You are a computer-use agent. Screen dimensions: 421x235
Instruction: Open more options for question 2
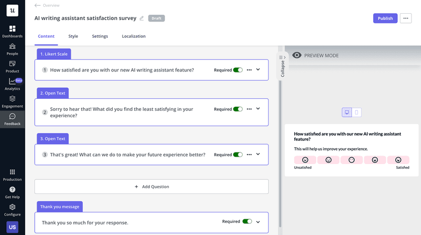pyautogui.click(x=249, y=109)
